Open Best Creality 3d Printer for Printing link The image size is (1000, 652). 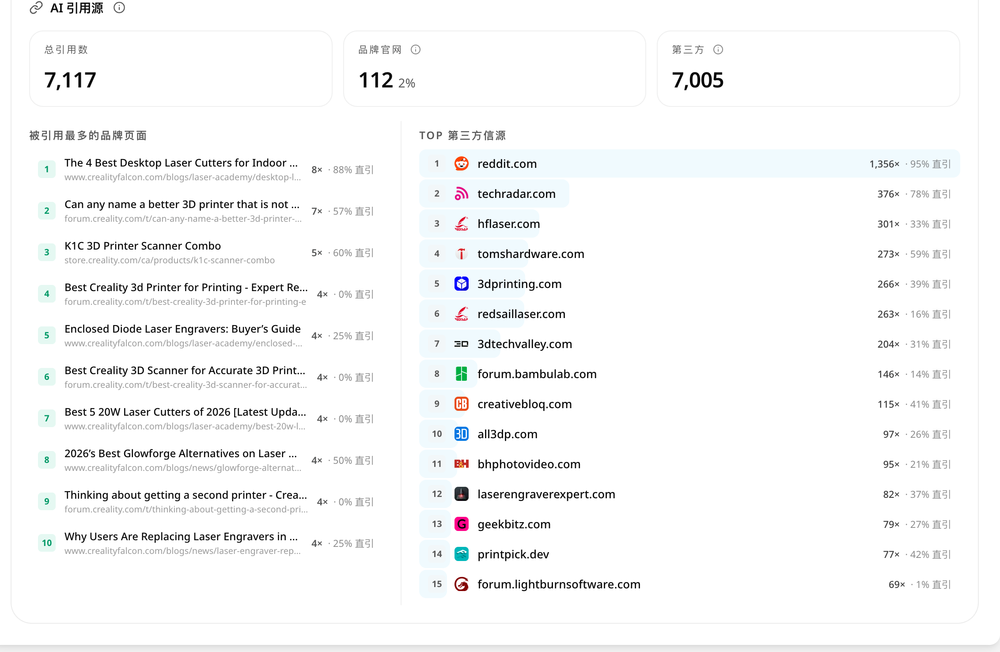coord(186,288)
